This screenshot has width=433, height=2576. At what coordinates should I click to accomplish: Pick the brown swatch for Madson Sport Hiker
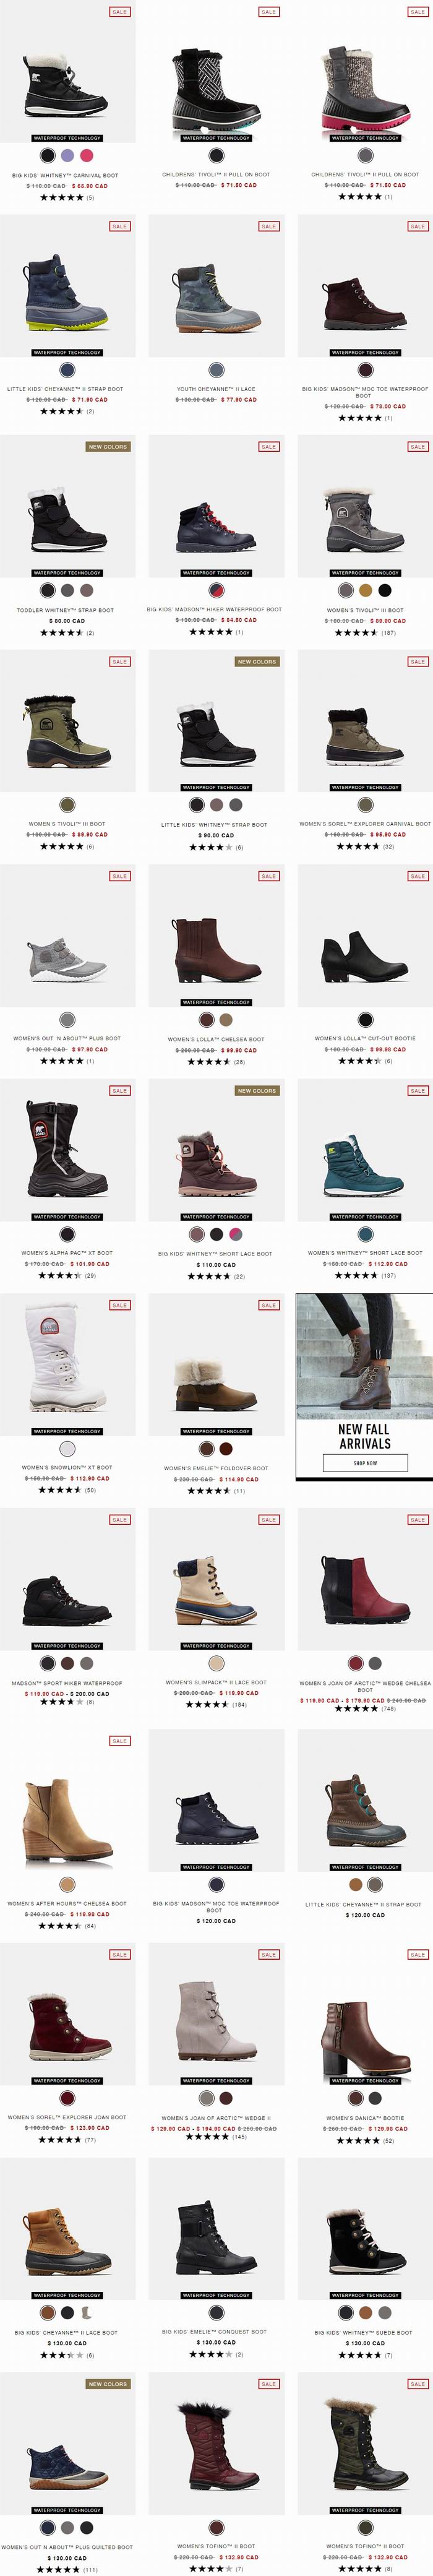[67, 1664]
